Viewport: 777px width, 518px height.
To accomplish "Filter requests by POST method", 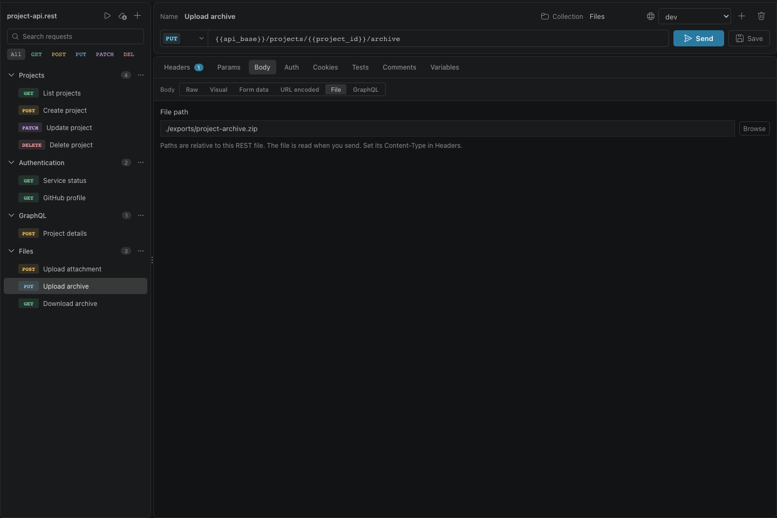I will click(x=59, y=54).
